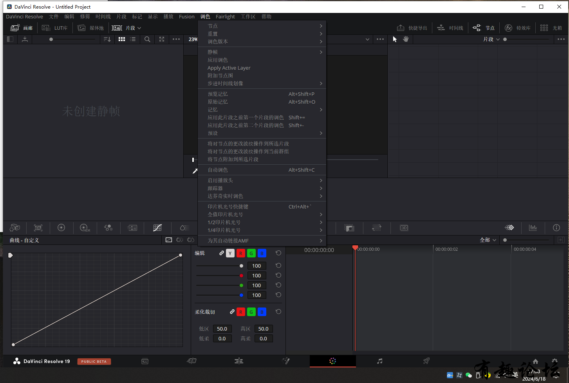Toggle the blue channel in 柔化裁切 row
569x383 pixels.
coord(262,312)
